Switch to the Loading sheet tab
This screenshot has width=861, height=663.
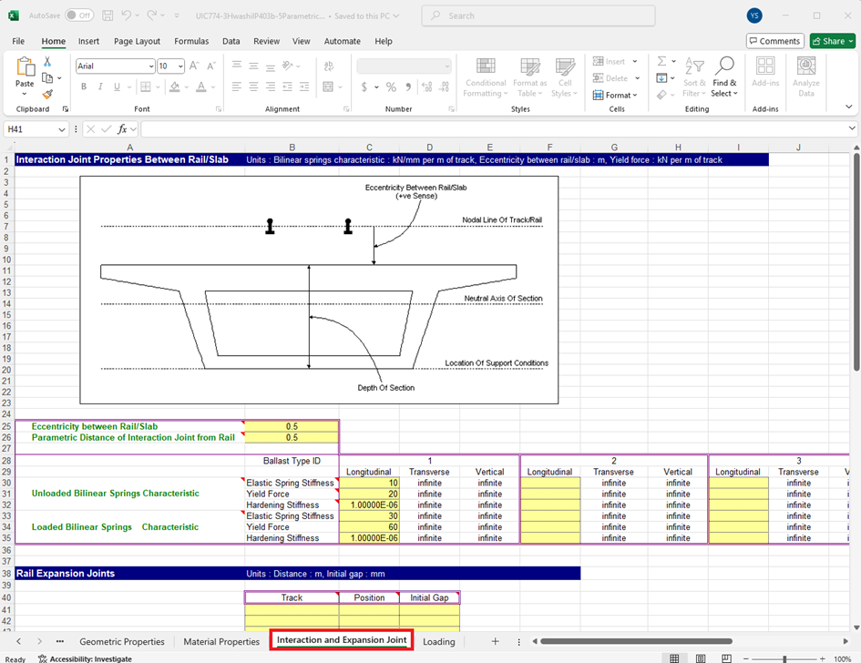438,641
